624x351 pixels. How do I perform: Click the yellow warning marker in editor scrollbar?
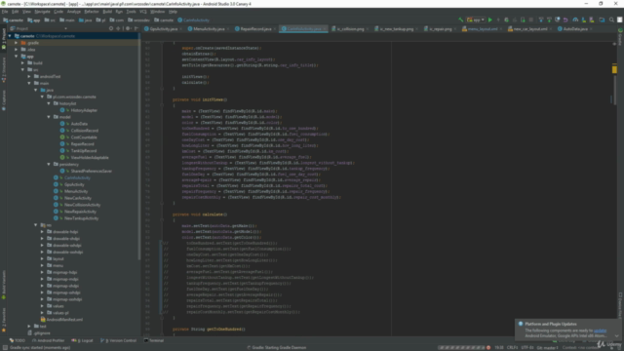(x=614, y=69)
